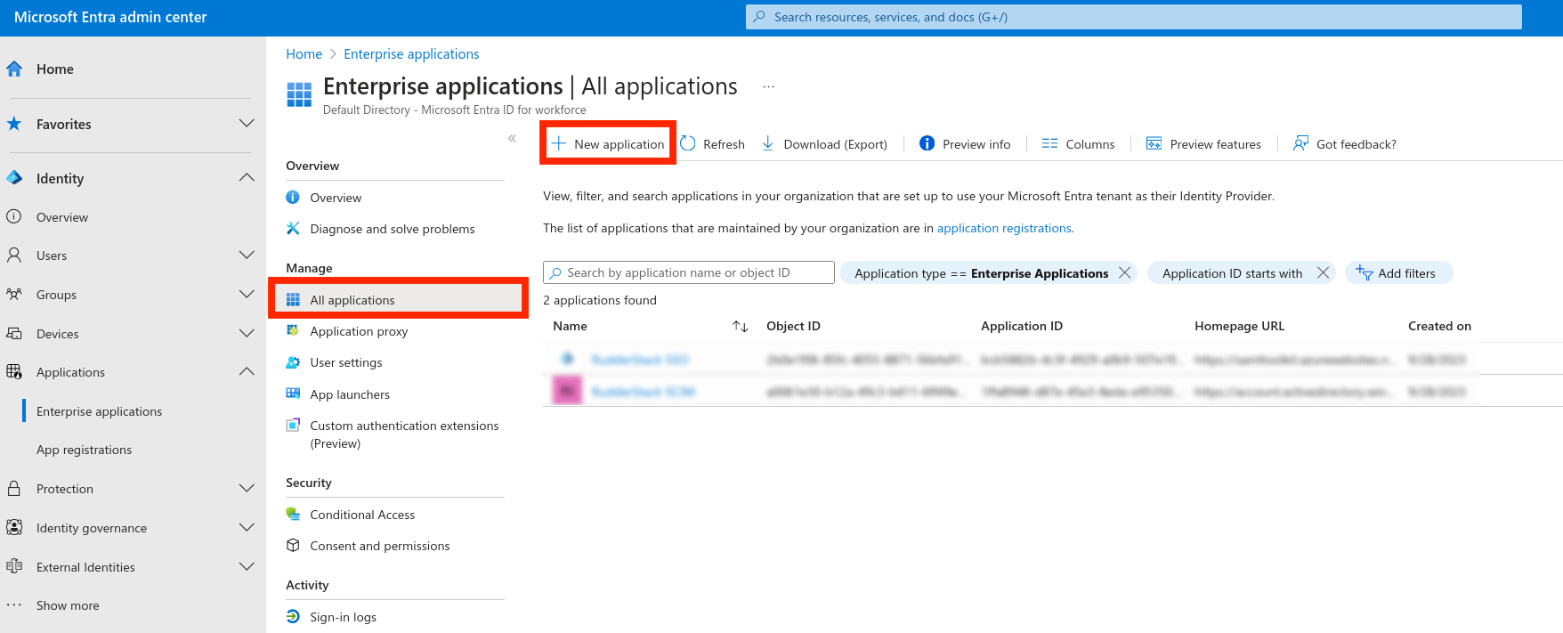This screenshot has height=633, width=1563.
Task: Click the Identity diamond icon
Action: (x=14, y=178)
